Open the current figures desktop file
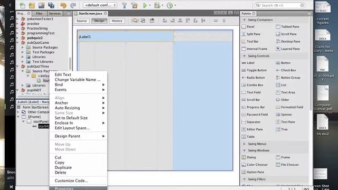This screenshot has height=190, width=338. pos(323,13)
